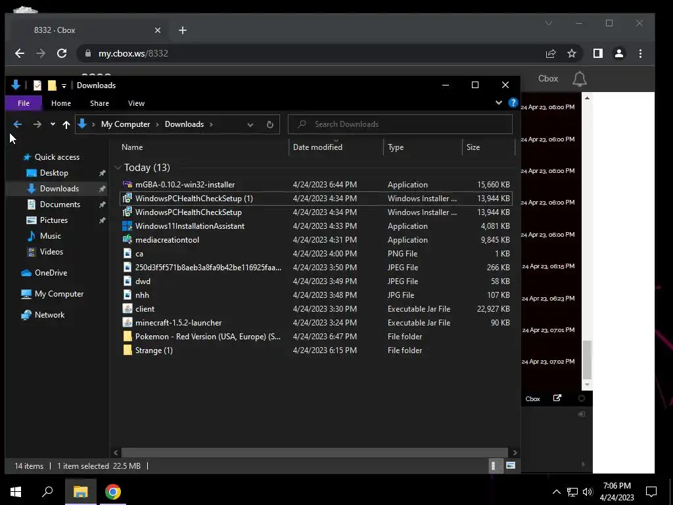This screenshot has width=673, height=505.
Task: Click the mGBA installer file icon
Action: (x=127, y=185)
